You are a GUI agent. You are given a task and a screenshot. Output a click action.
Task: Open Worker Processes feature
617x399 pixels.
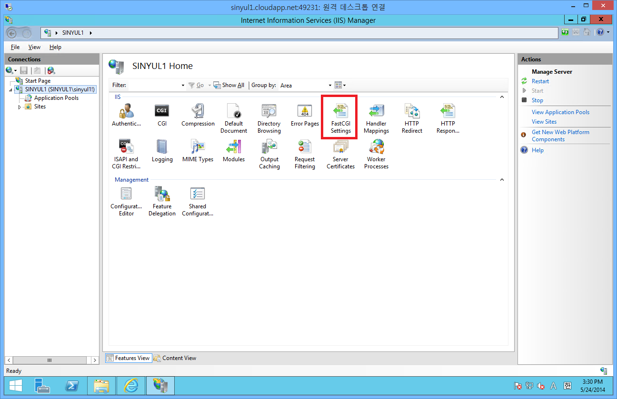pyautogui.click(x=376, y=155)
